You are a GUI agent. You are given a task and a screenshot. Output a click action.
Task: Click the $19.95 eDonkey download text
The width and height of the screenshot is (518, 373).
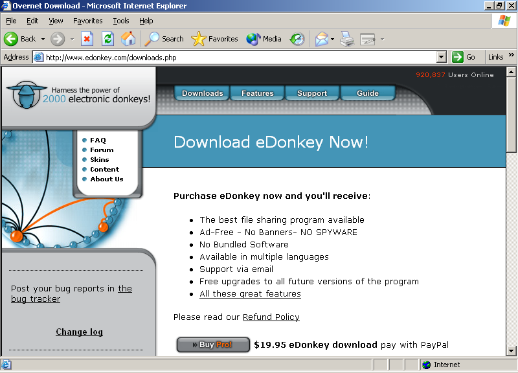315,345
